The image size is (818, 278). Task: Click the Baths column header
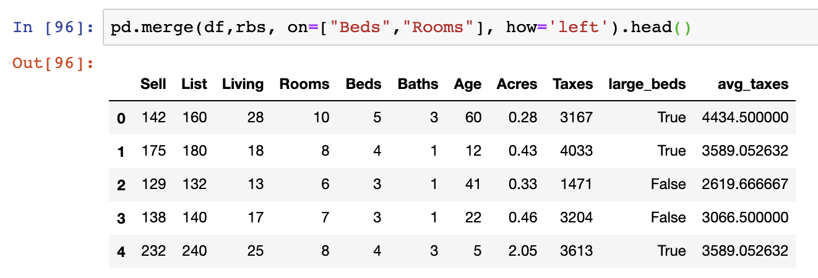click(x=418, y=84)
